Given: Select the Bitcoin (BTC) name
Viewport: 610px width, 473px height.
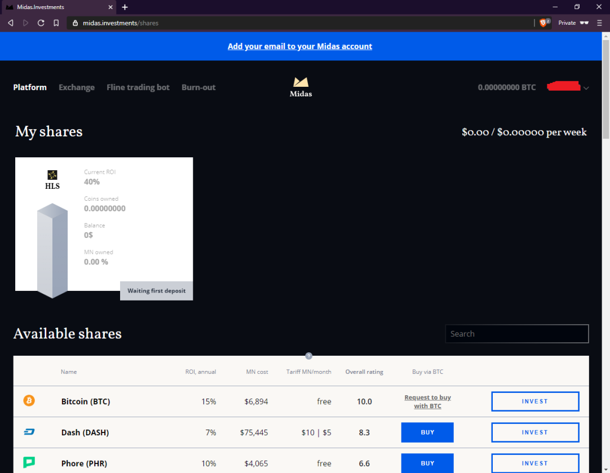Looking at the screenshot, I should point(86,401).
